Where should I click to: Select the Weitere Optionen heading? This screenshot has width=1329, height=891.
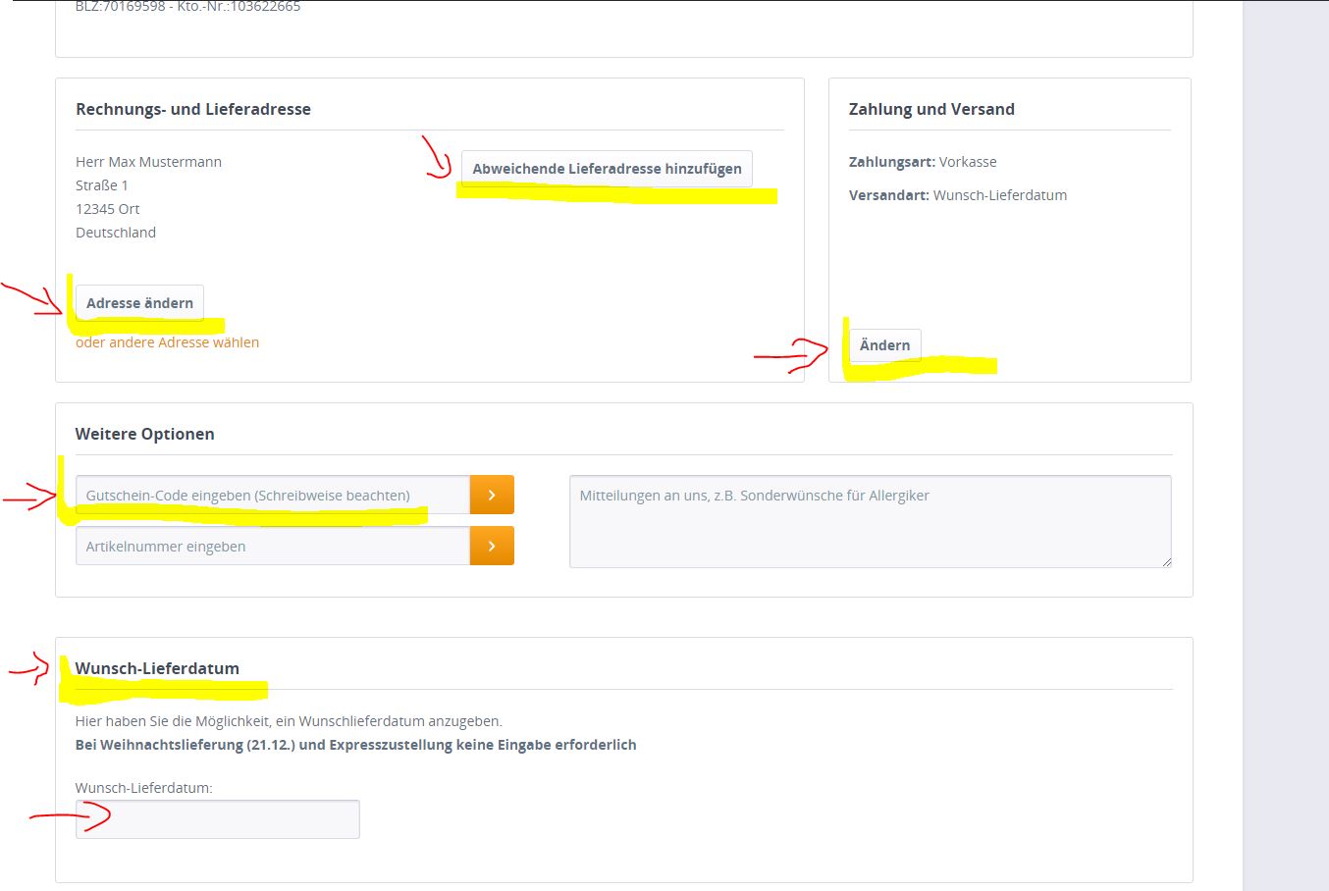click(x=144, y=434)
